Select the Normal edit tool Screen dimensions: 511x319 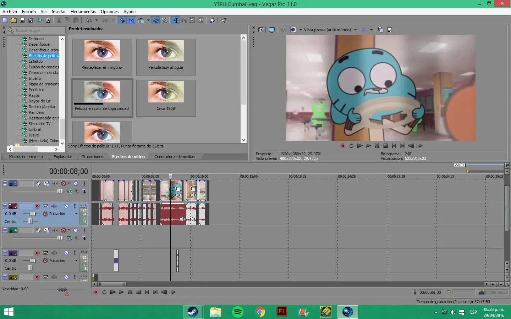point(175,20)
